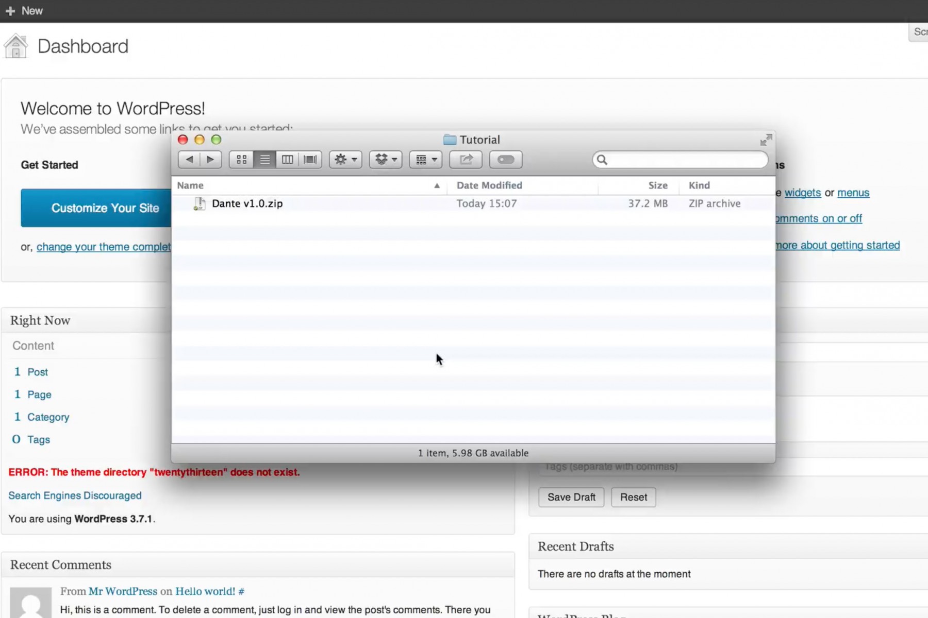The height and width of the screenshot is (618, 928).
Task: Open the Dropbox toolbar menu
Action: click(386, 160)
